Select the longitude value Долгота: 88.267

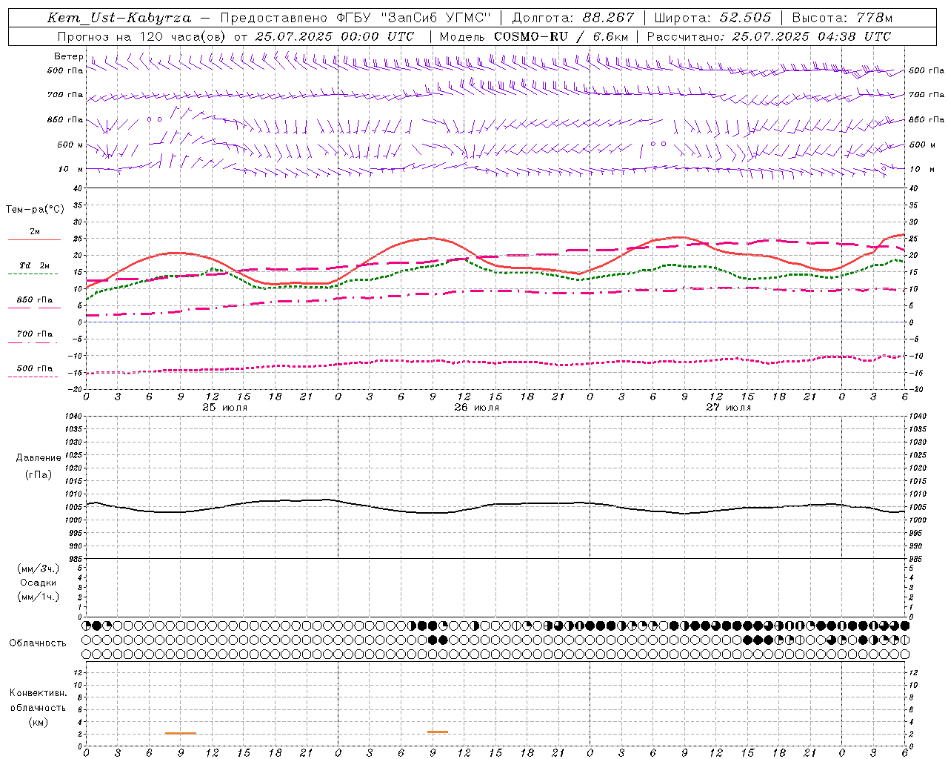(573, 18)
